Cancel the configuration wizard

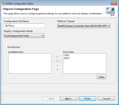106,99
